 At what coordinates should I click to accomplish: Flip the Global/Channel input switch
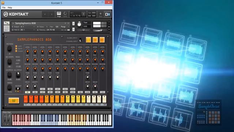pos(80,40)
